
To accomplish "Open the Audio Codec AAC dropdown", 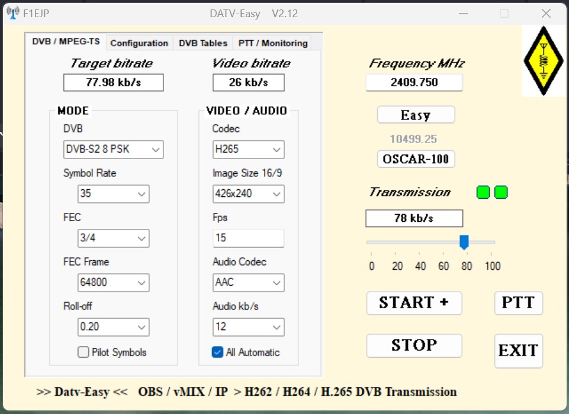I will tap(248, 282).
